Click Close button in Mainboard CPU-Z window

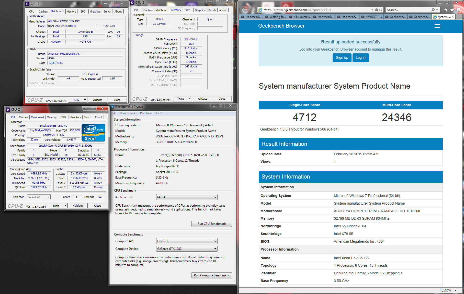point(117,100)
